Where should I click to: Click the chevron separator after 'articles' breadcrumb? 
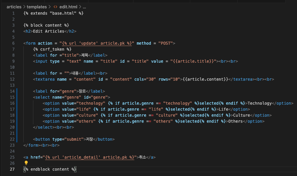coord(24,7)
